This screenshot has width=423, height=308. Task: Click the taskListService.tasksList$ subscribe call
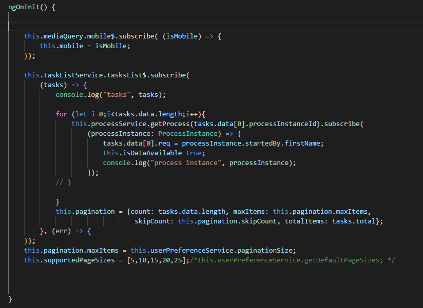(x=107, y=75)
